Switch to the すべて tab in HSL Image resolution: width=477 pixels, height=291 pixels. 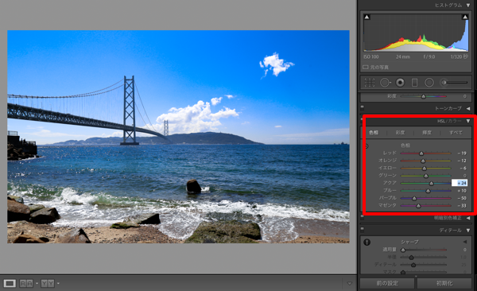pyautogui.click(x=456, y=133)
